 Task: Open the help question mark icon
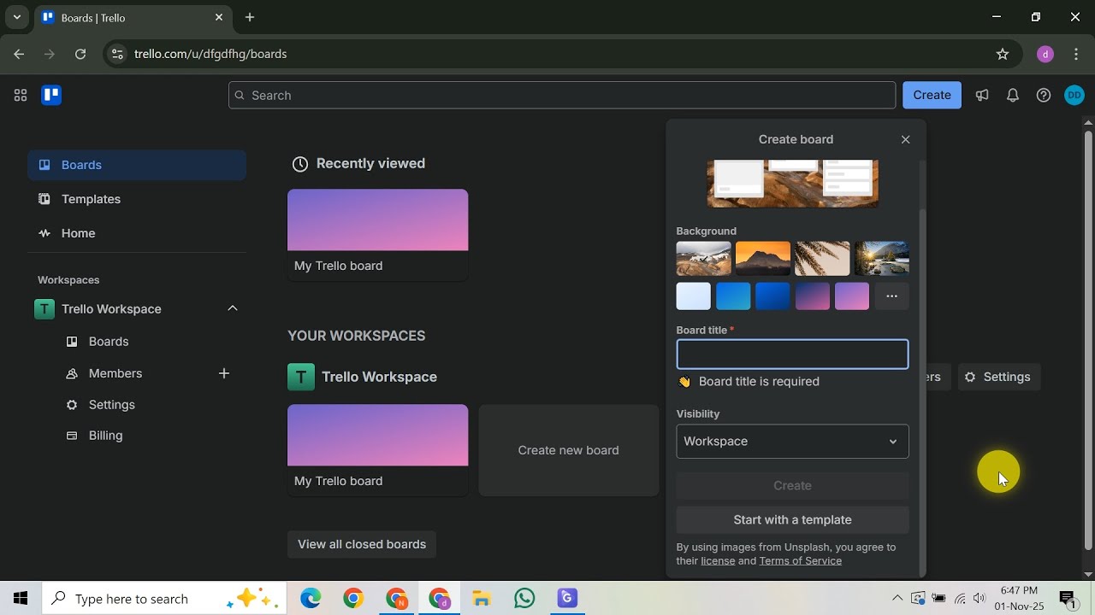[1044, 96]
